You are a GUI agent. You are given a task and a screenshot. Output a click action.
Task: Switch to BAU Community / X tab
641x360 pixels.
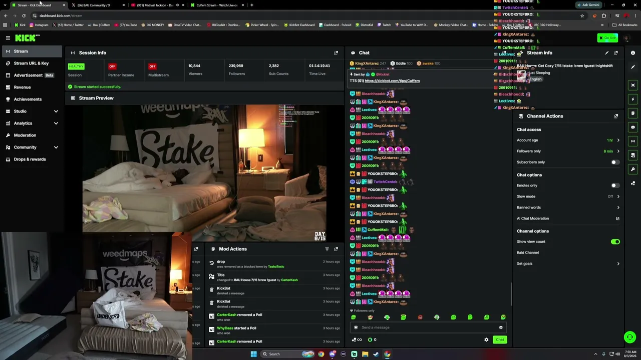point(98,5)
